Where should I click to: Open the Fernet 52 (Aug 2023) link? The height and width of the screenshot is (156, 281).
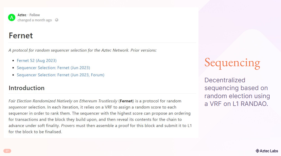(37, 60)
